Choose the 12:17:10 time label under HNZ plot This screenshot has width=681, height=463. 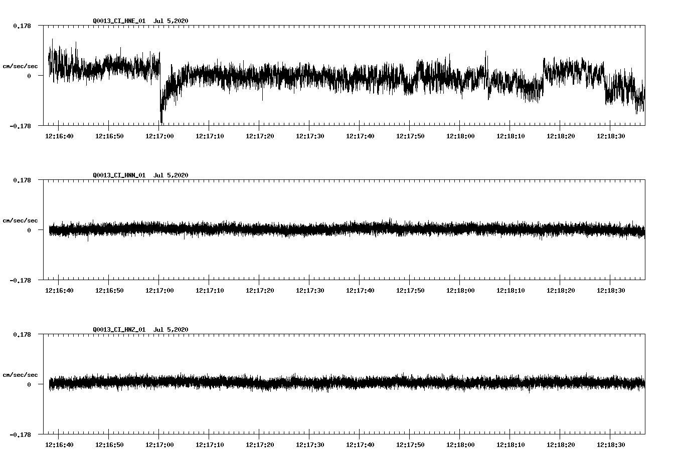pyautogui.click(x=210, y=445)
